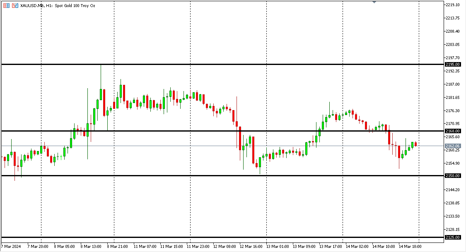Click the 2187.00 value on price scale
Image resolution: width=466 pixels, height=252 pixels.
[453, 84]
